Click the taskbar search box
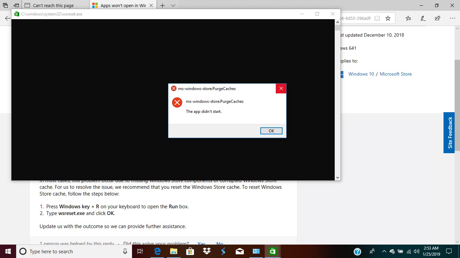 point(74,251)
